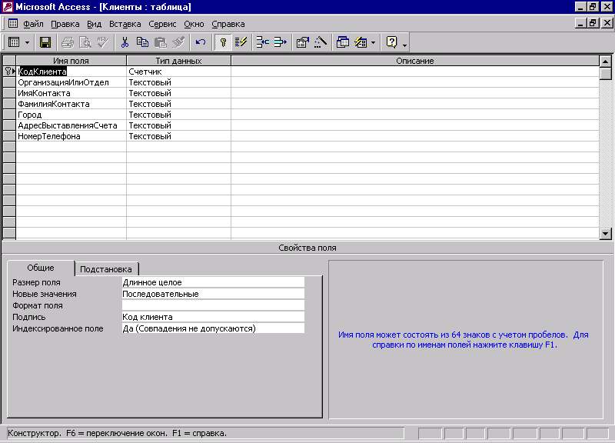Launch the Build wizard wand icon
The image size is (615, 443).
321,42
